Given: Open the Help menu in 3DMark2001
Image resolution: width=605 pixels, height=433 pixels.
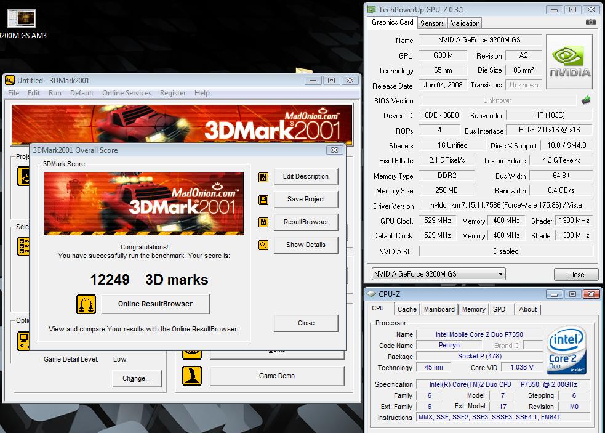Looking at the screenshot, I should pyautogui.click(x=202, y=93).
